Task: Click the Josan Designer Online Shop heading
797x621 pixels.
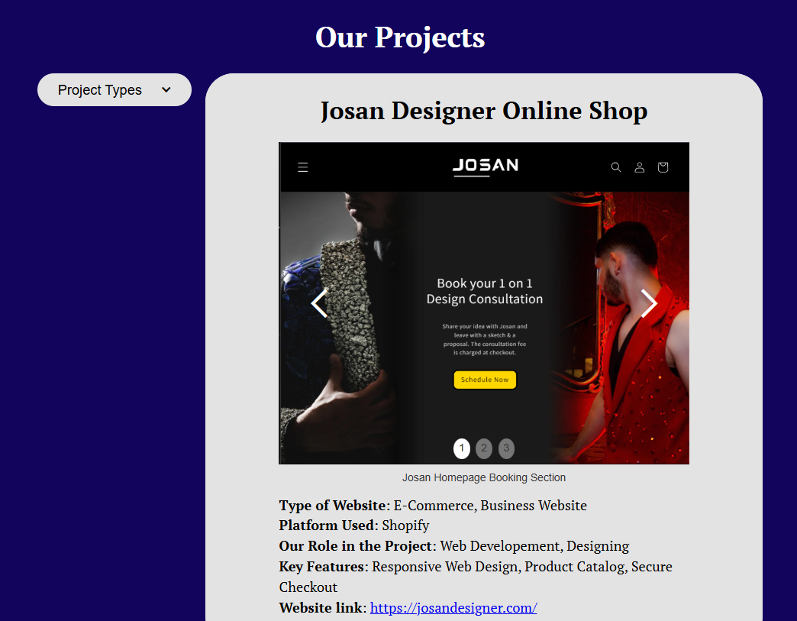Action: click(x=484, y=110)
